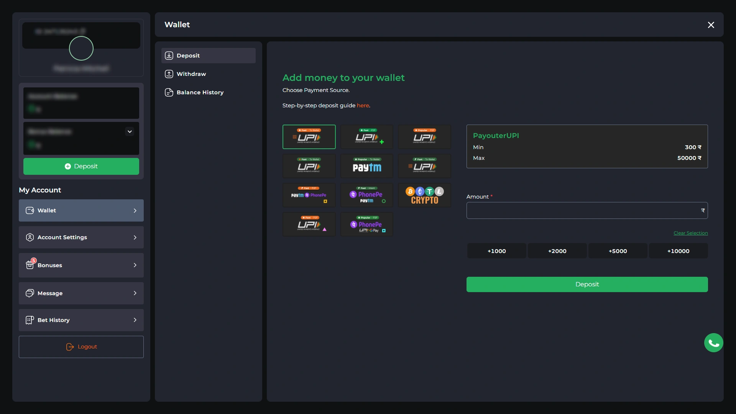The width and height of the screenshot is (736, 414).
Task: Click the Clear Selection link
Action: point(691,233)
